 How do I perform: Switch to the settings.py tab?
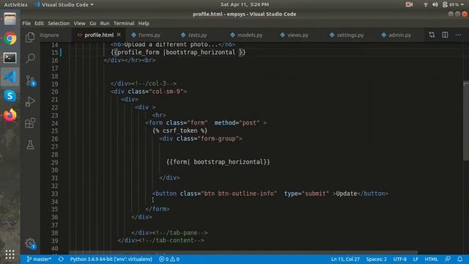pos(350,35)
